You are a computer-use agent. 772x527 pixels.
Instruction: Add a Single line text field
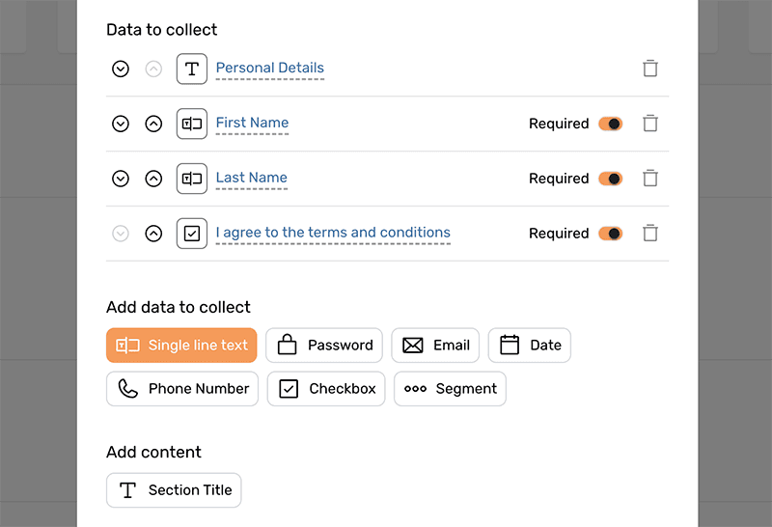click(x=181, y=346)
